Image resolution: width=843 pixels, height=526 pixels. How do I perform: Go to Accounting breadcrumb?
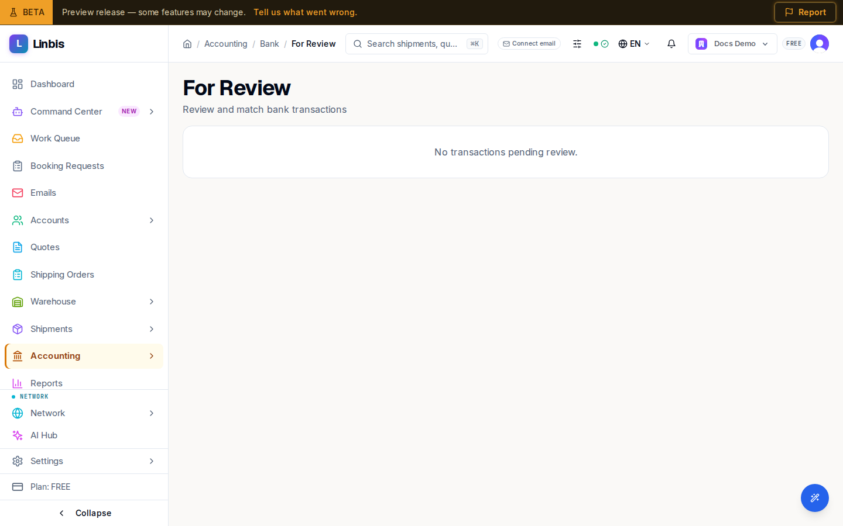coord(226,44)
